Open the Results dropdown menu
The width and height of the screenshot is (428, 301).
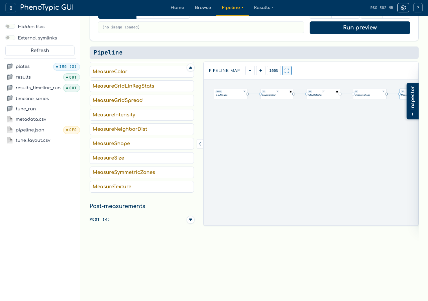coord(263,8)
